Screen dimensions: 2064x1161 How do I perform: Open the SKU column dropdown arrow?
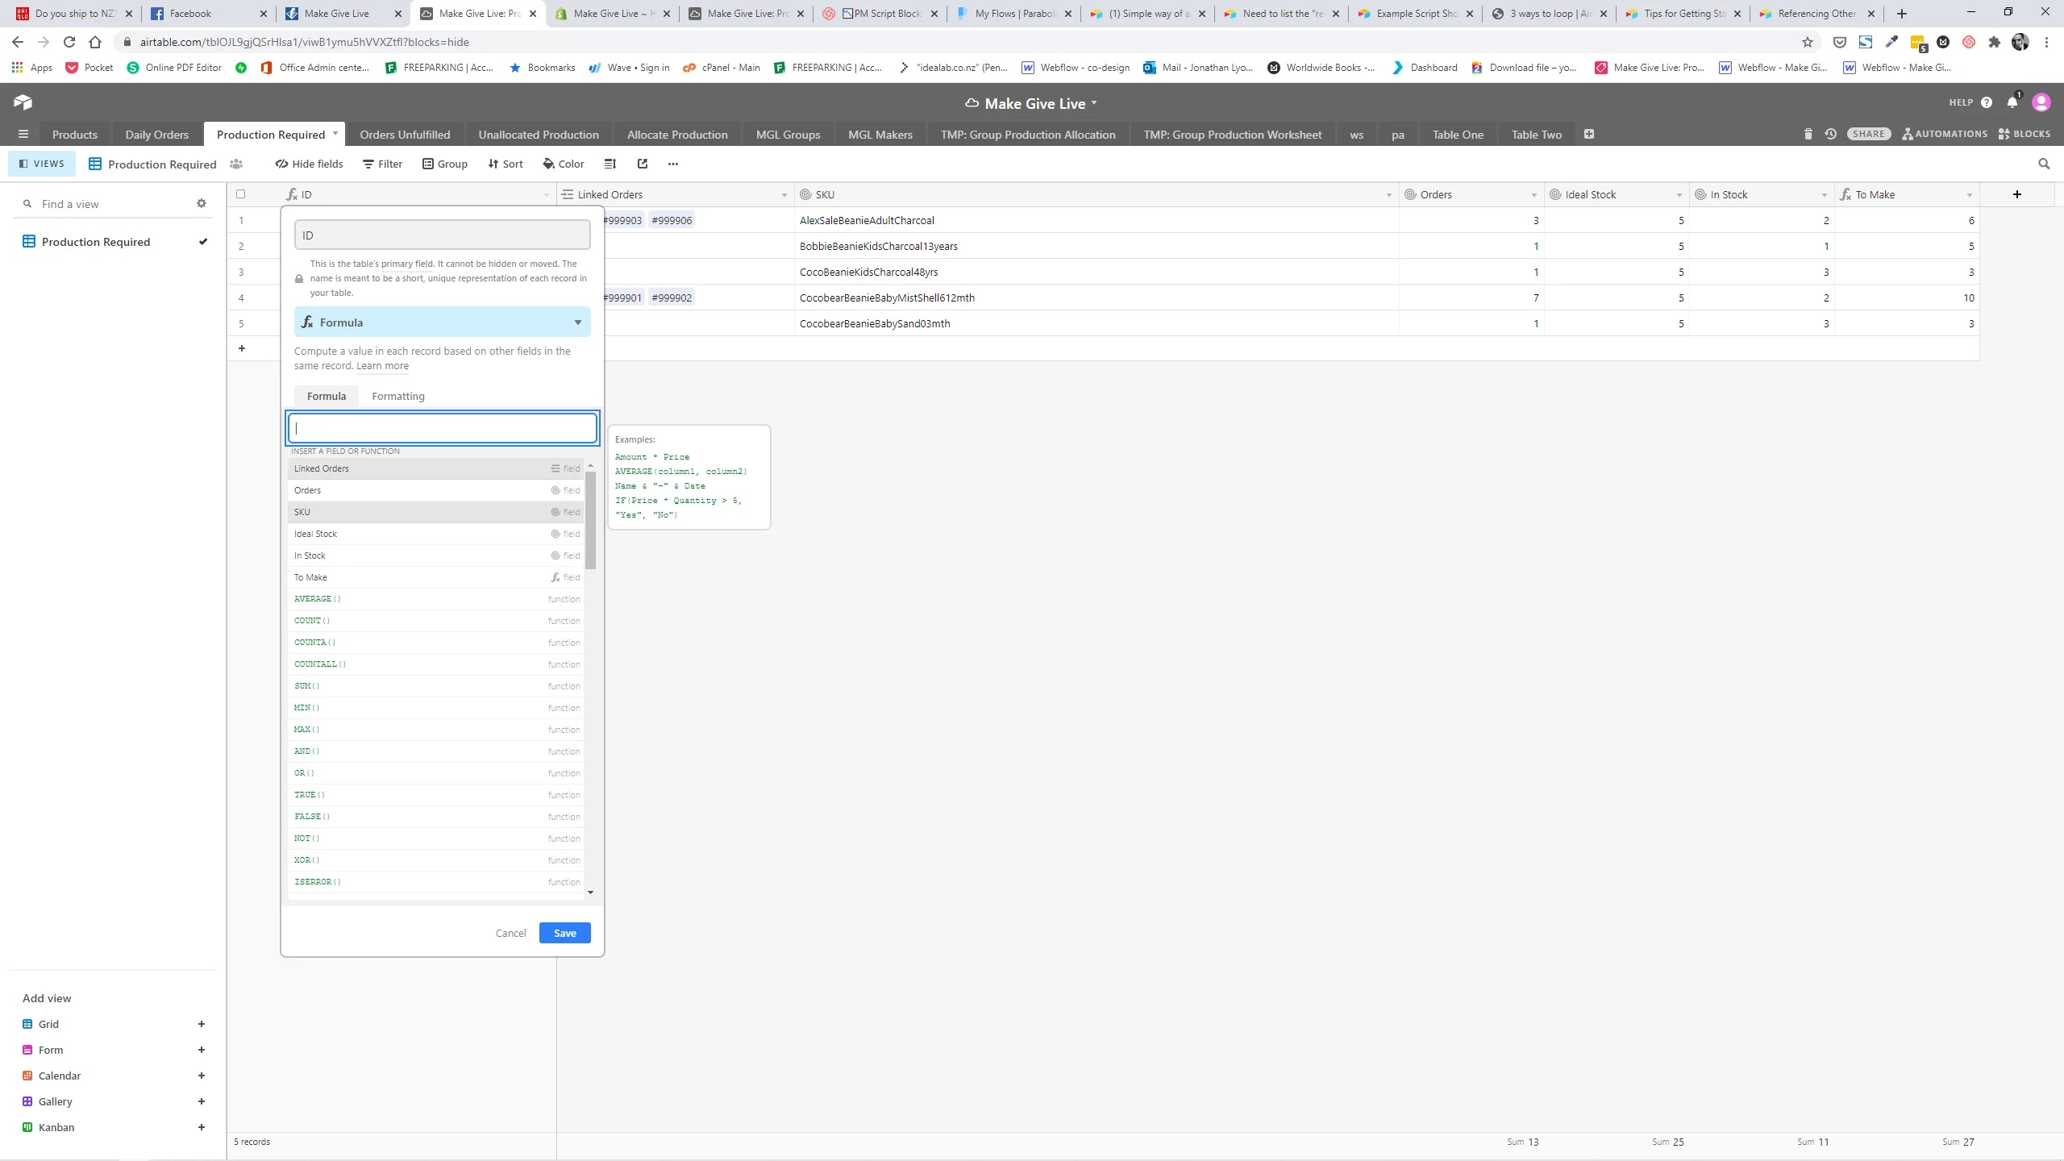coord(1388,195)
